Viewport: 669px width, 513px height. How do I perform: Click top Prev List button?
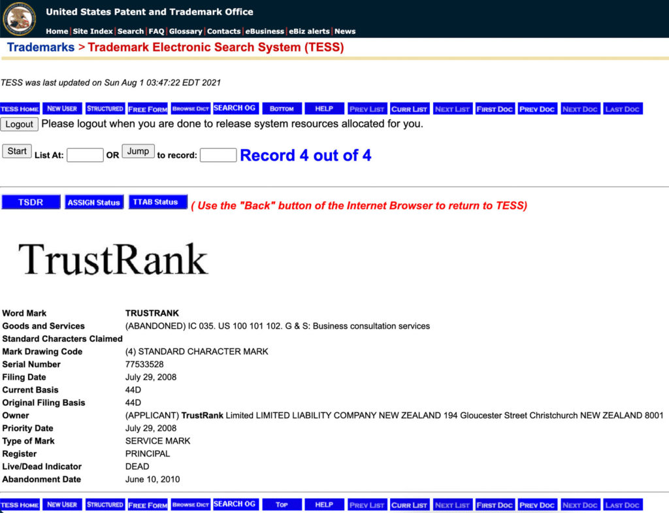click(x=367, y=109)
